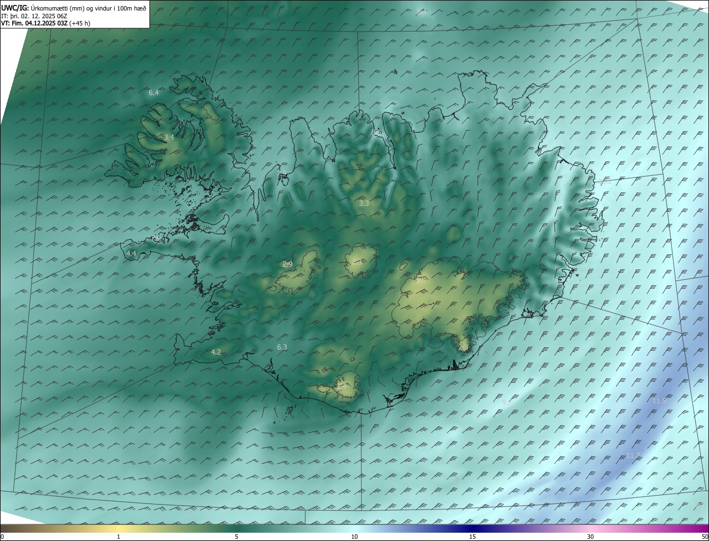Click the 6.3 value in southwest Iceland
The image size is (709, 541).
coord(282,347)
